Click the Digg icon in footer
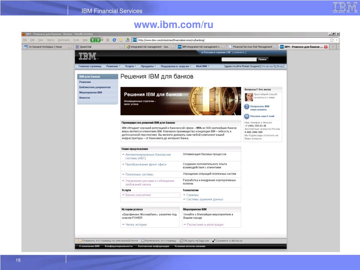360x270 pixels. click(x=181, y=240)
